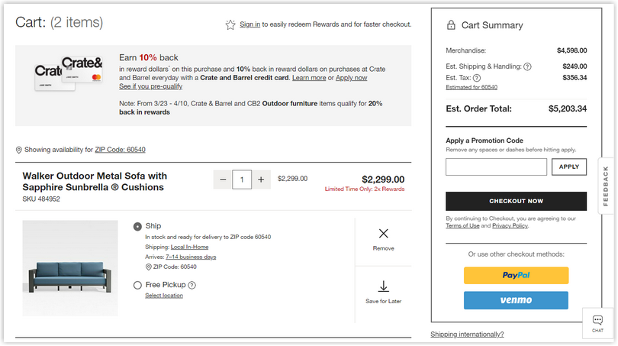The width and height of the screenshot is (618, 346).
Task: Open See if you pre-qualify link
Action: pos(150,86)
